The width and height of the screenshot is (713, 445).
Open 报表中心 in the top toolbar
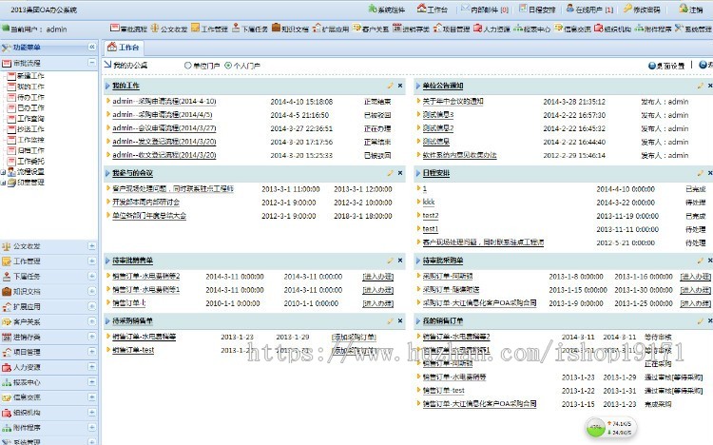(532, 29)
